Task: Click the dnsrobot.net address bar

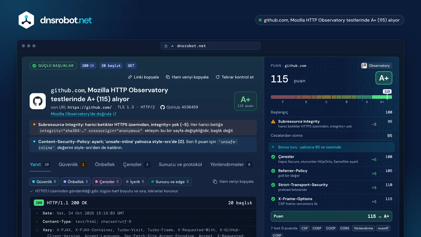Action: pyautogui.click(x=210, y=46)
